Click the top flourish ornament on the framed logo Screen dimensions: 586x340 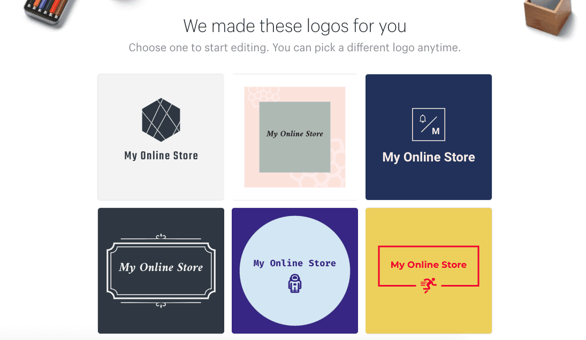click(x=161, y=236)
